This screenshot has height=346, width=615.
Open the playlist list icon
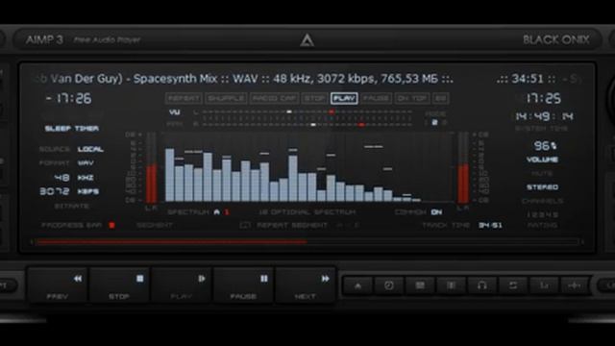(420, 285)
